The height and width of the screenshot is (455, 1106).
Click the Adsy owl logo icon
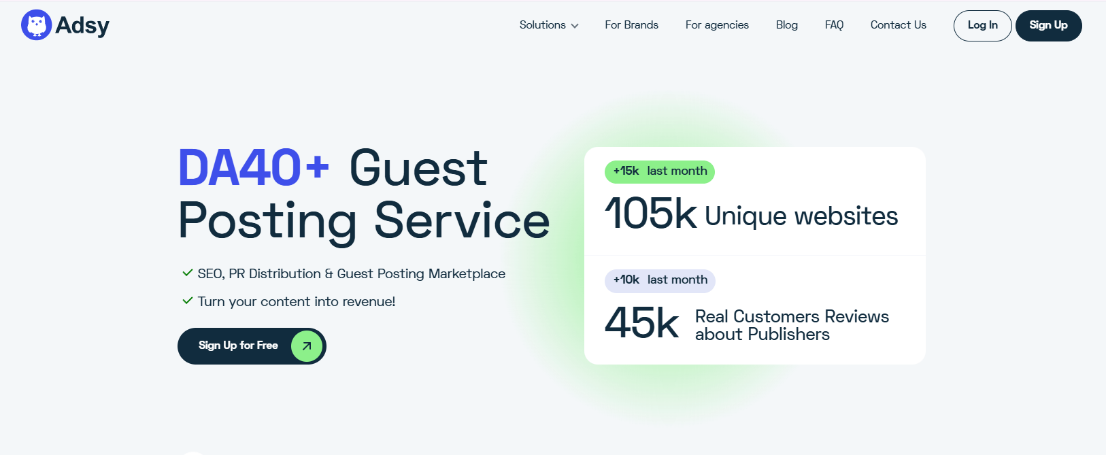36,25
